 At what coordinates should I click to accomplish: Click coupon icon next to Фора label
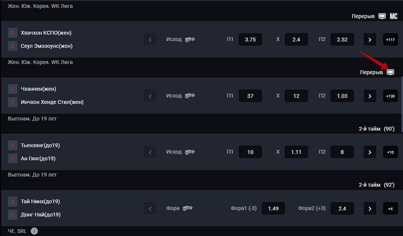[x=187, y=208]
